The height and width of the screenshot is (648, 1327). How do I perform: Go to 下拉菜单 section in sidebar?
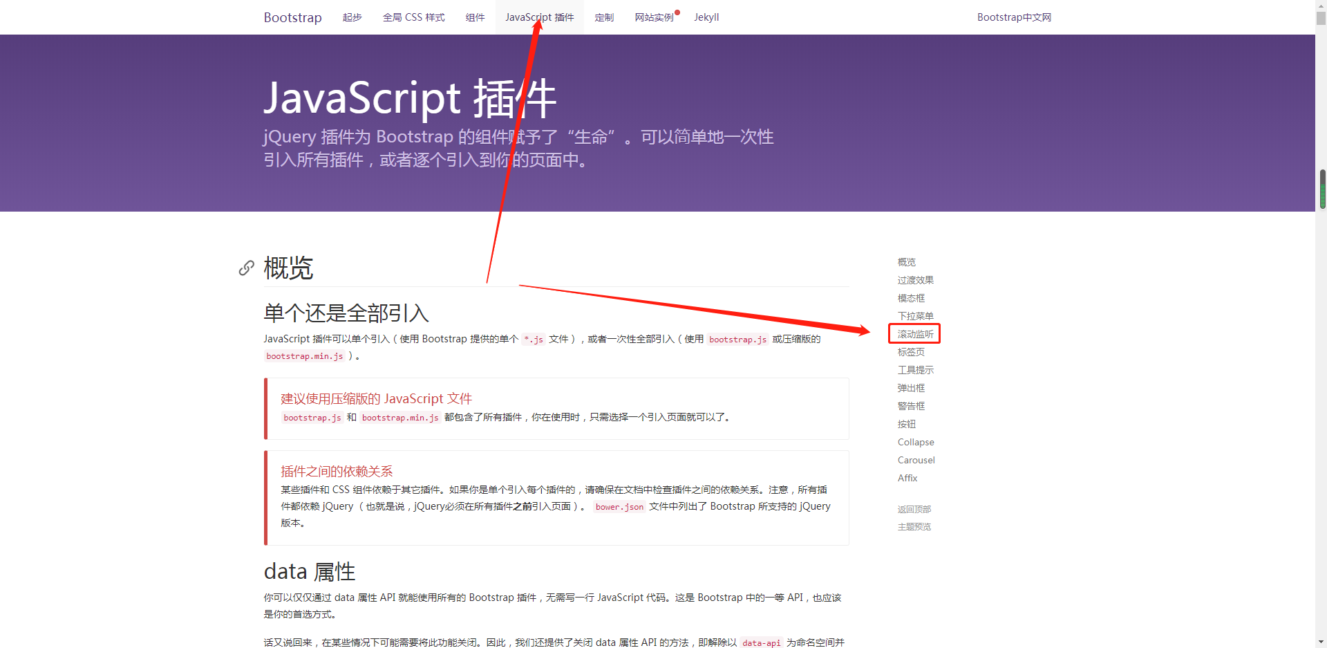916,316
